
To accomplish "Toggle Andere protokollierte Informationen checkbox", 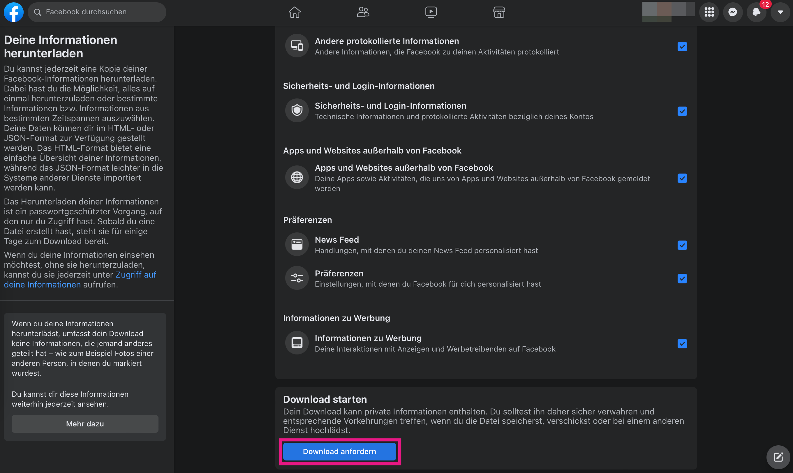I will coord(682,47).
